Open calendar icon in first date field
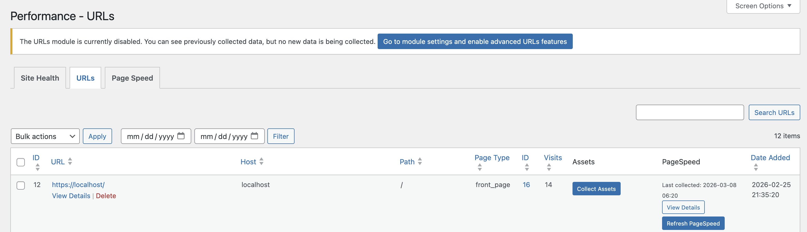807x232 pixels. (x=181, y=136)
